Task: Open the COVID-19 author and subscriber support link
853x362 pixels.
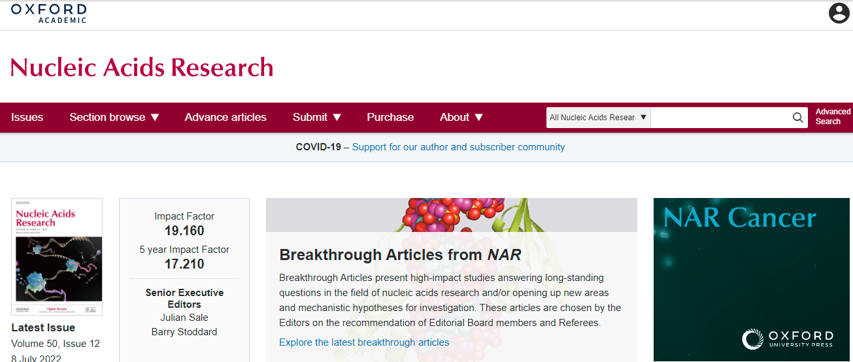Action: (458, 147)
